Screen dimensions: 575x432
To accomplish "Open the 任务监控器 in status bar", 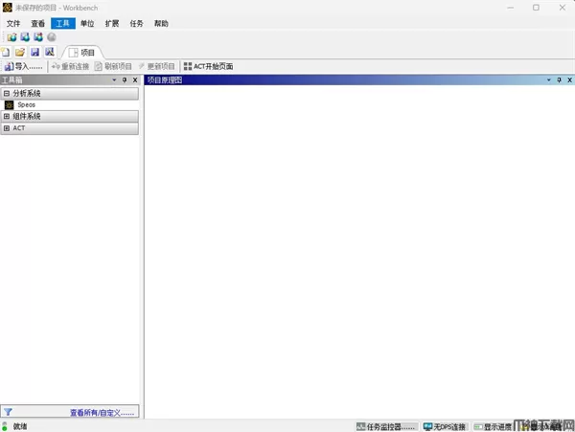I will (x=386, y=426).
